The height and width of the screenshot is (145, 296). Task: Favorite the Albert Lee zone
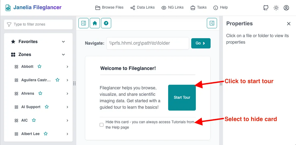[45, 134]
